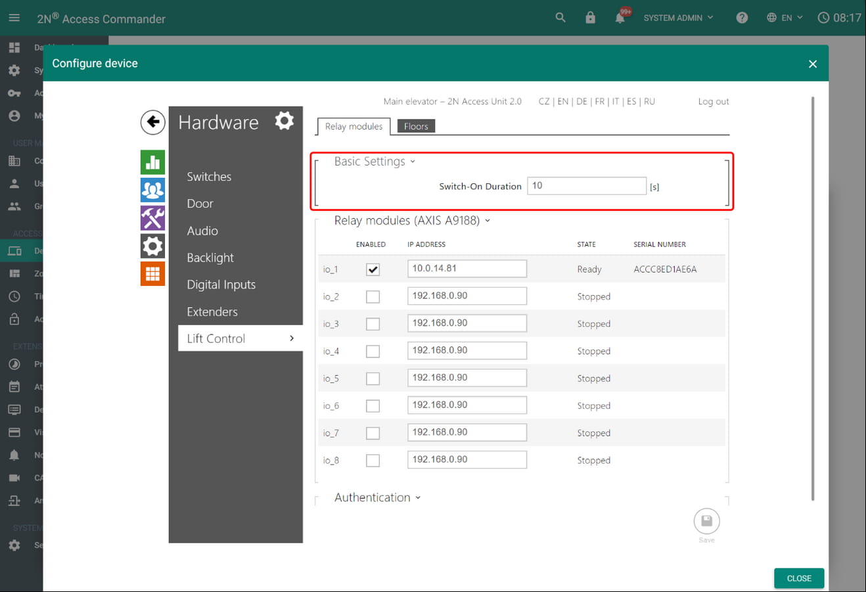Close the Configure device dialog with X
This screenshot has height=592, width=866.
click(813, 64)
